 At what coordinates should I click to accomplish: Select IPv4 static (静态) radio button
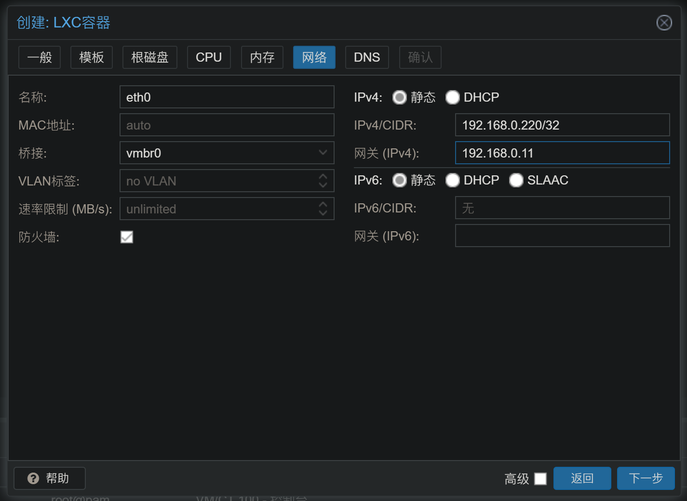(x=400, y=97)
